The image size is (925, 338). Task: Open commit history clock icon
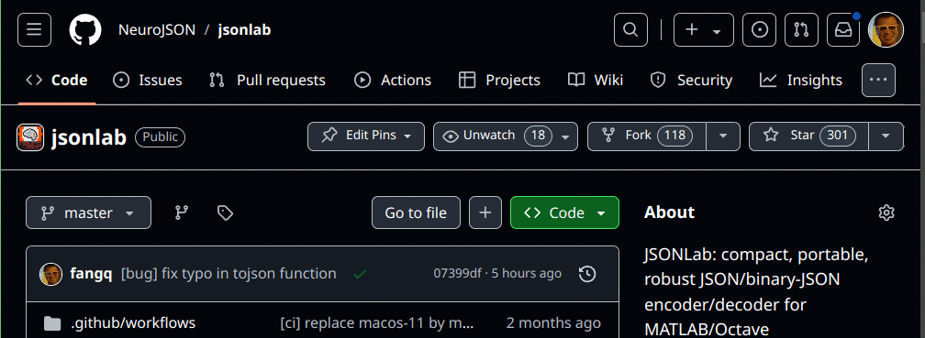[x=587, y=275]
